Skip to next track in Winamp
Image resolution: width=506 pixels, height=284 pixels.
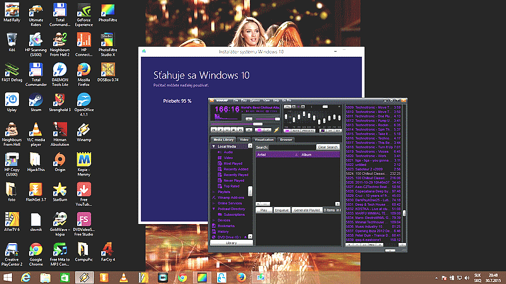240,130
